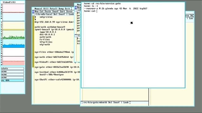
Task: Click the 'ipnet=house9 ip=10.0.0.0' line
Action: (x=54, y=30)
